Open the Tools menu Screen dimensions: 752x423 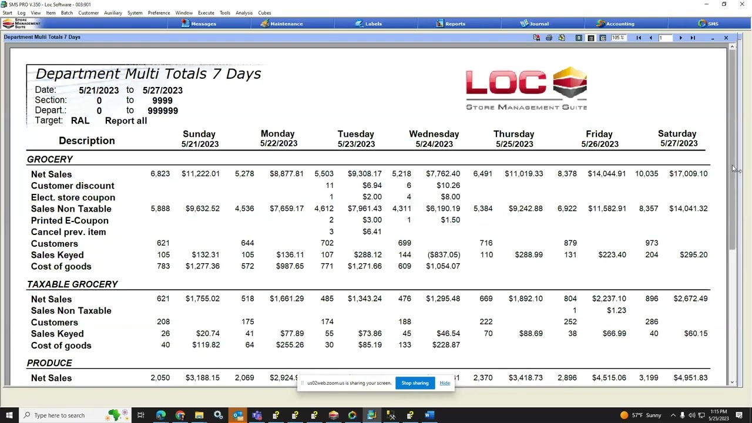tap(225, 13)
